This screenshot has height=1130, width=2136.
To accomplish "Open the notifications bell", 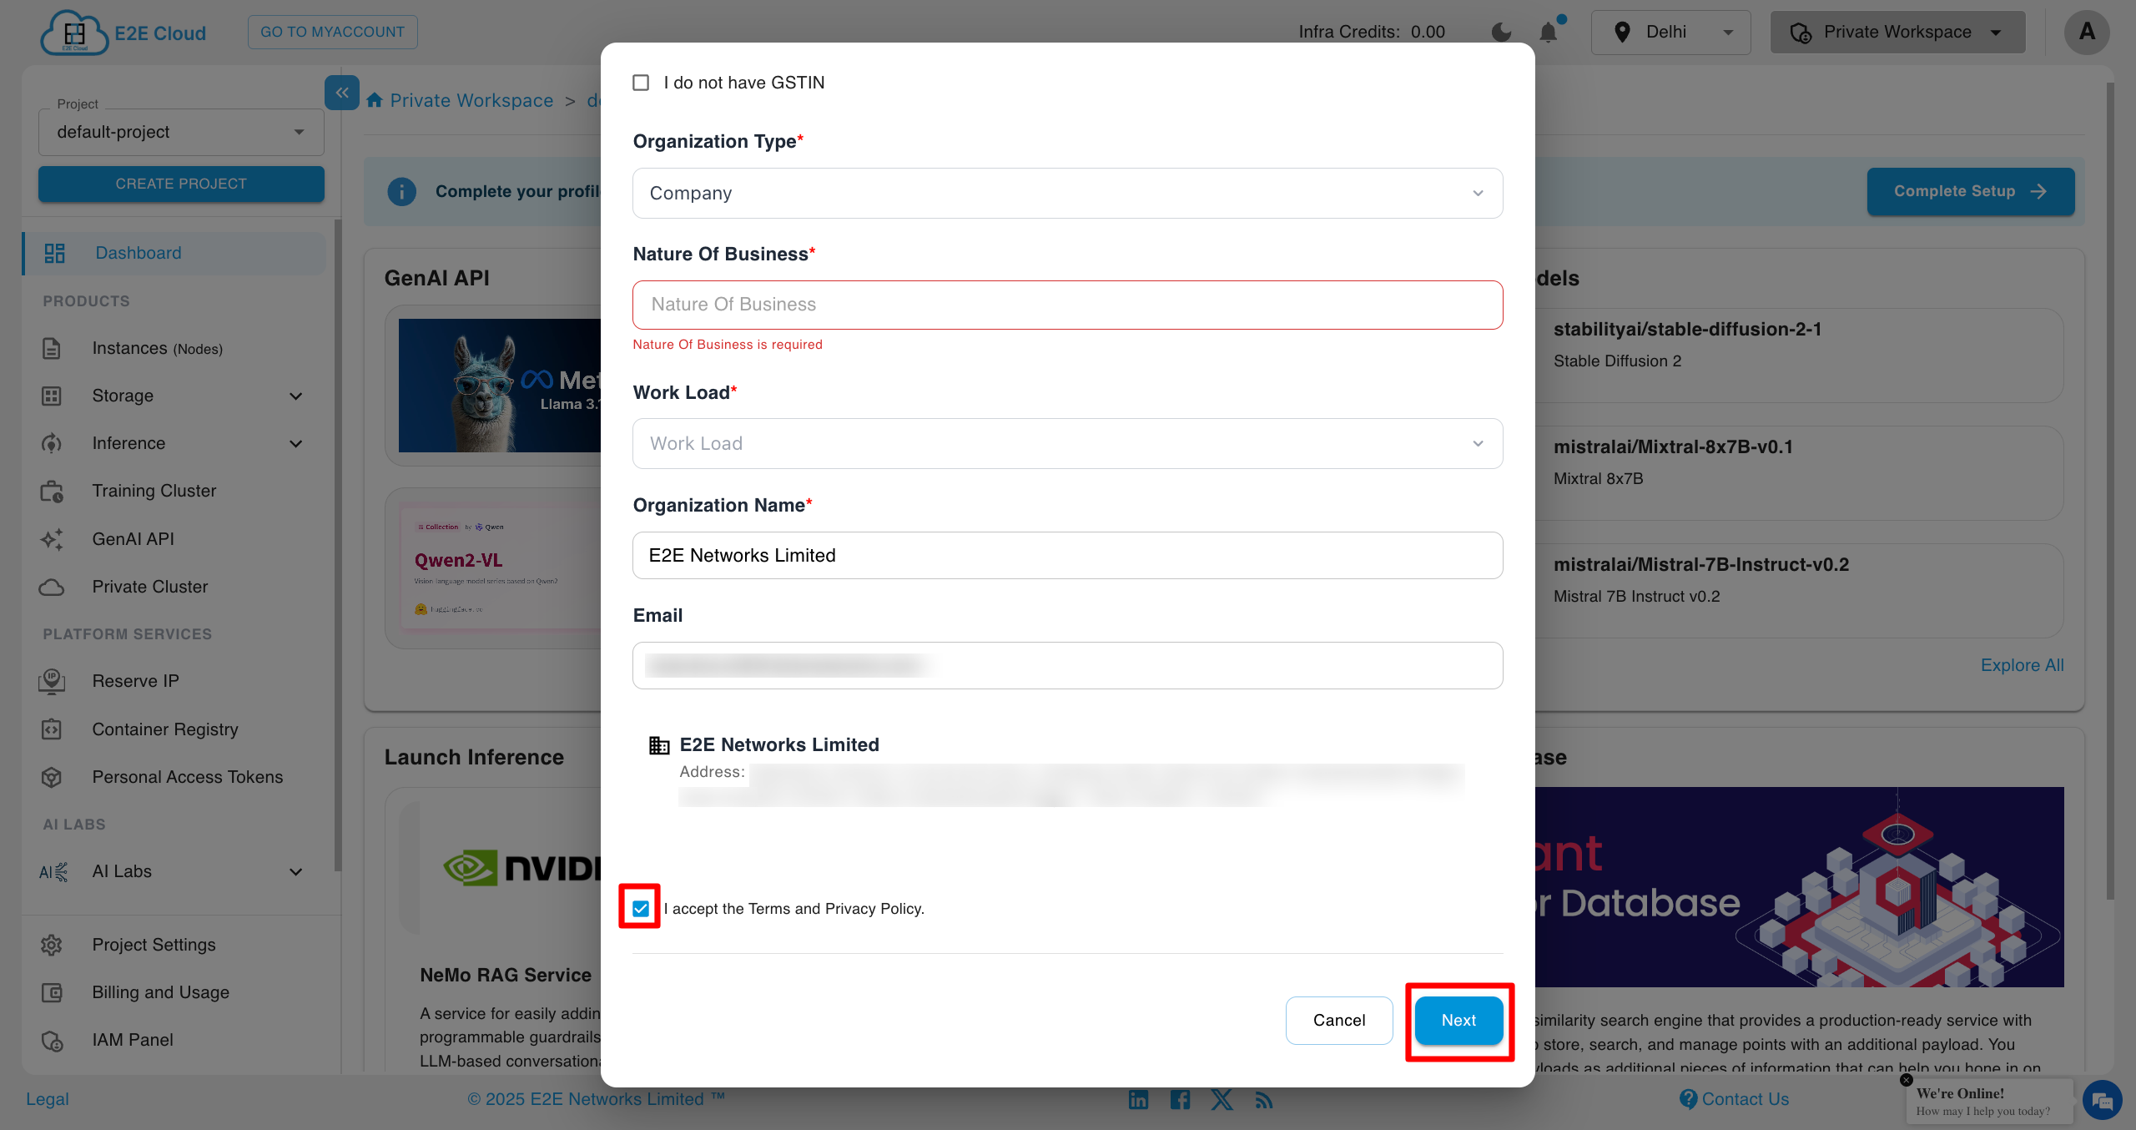I will (x=1549, y=32).
